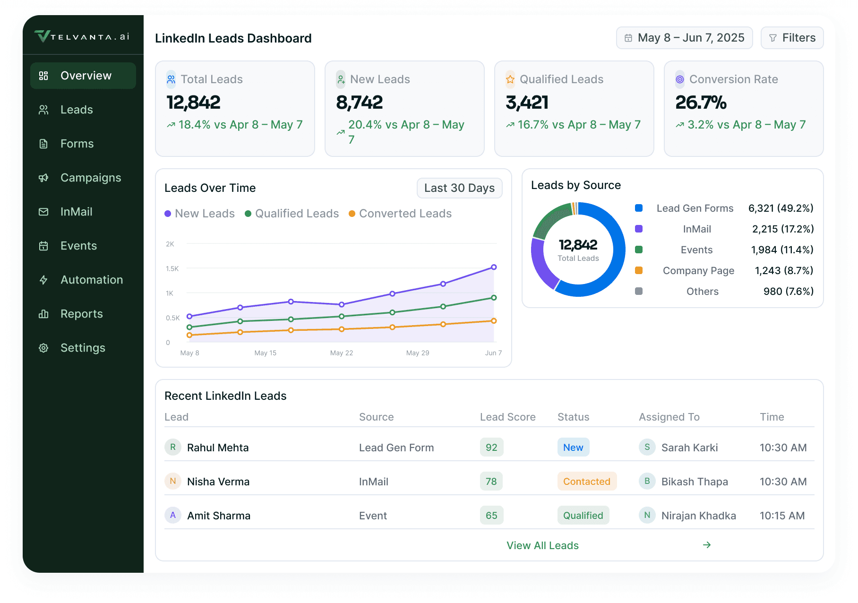
Task: Click the Leads people icon in sidebar
Action: tap(43, 110)
